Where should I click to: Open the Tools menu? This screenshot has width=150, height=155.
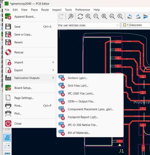point(68,10)
